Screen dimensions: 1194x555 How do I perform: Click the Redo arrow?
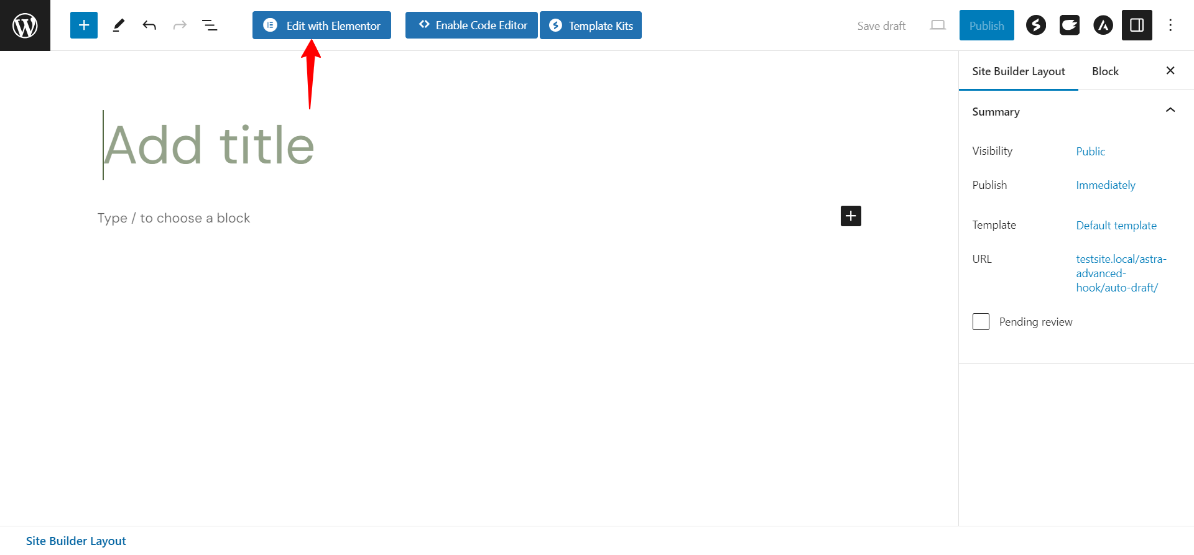(x=180, y=25)
